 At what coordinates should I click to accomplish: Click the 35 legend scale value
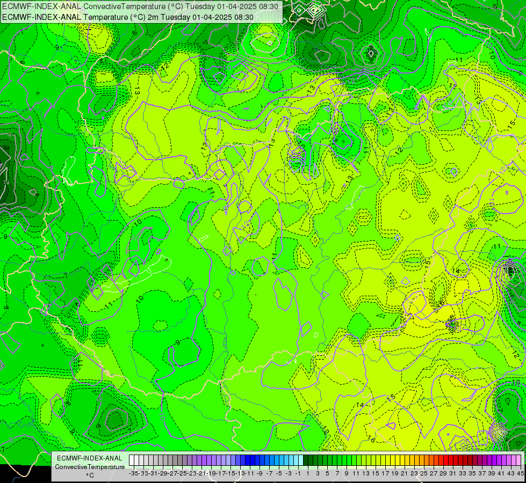point(472,474)
